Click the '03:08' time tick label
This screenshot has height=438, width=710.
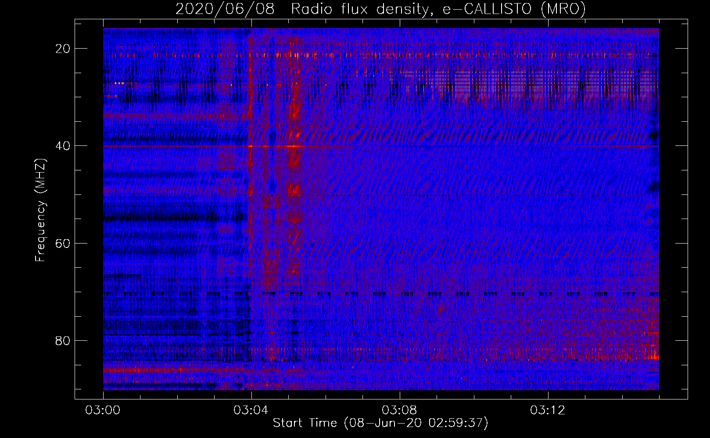(399, 410)
